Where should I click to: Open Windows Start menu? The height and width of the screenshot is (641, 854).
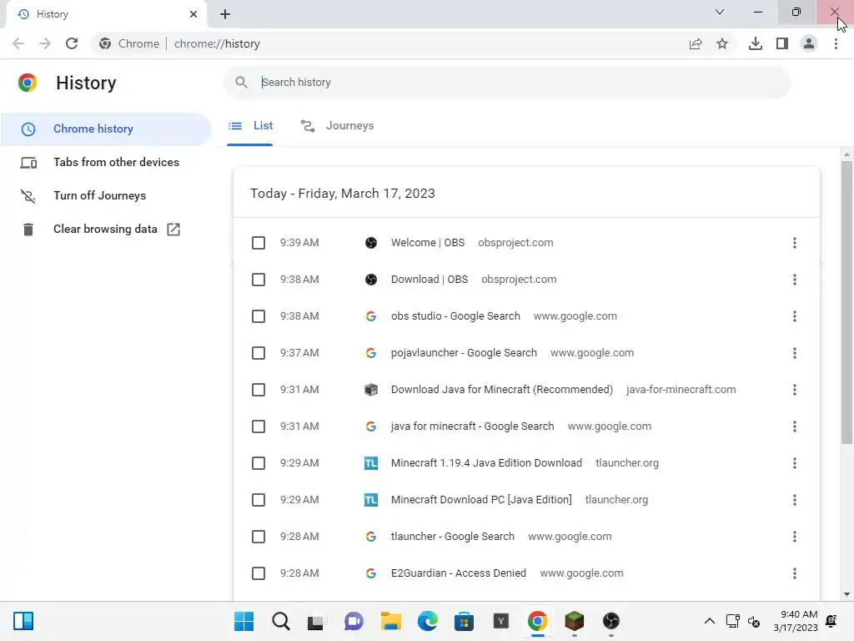click(x=244, y=621)
